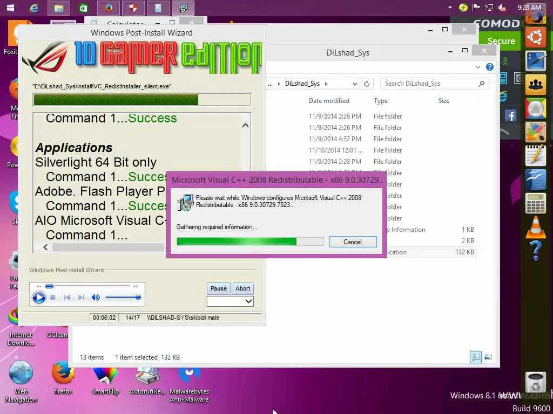Launch the Chromium icon in the dock

coord(535,108)
